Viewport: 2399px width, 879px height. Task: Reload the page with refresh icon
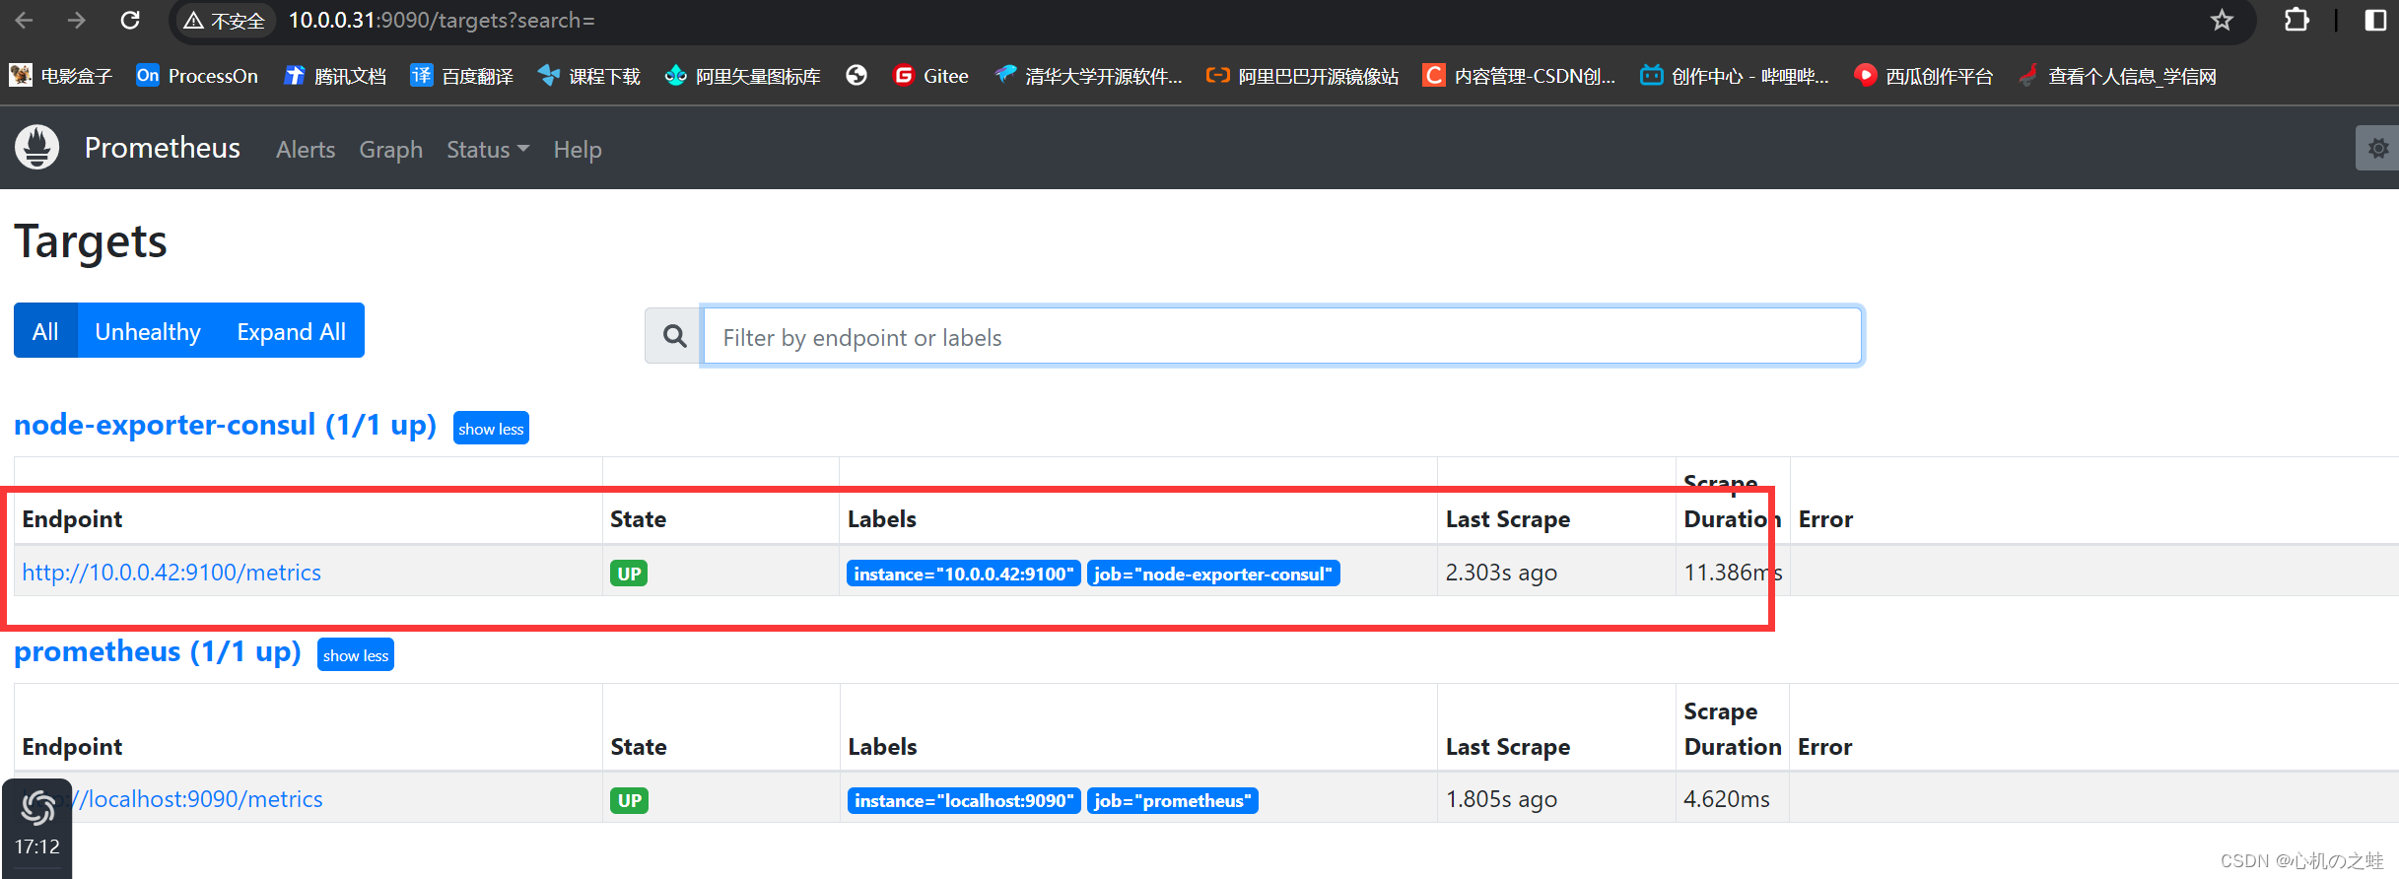130,20
